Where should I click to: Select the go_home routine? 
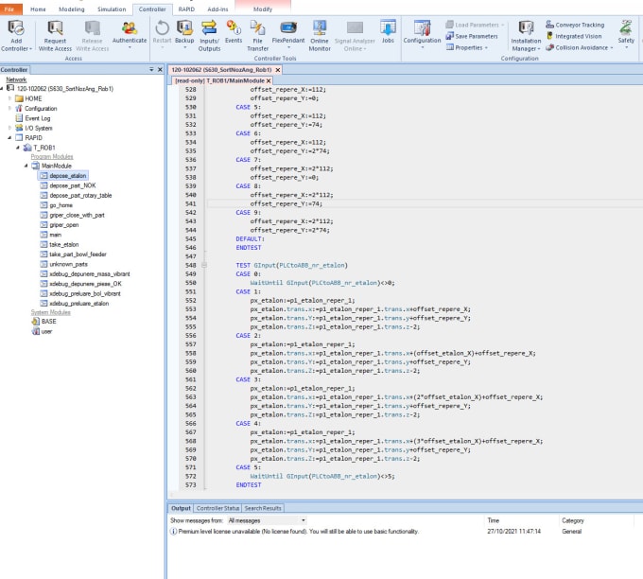(x=56, y=205)
